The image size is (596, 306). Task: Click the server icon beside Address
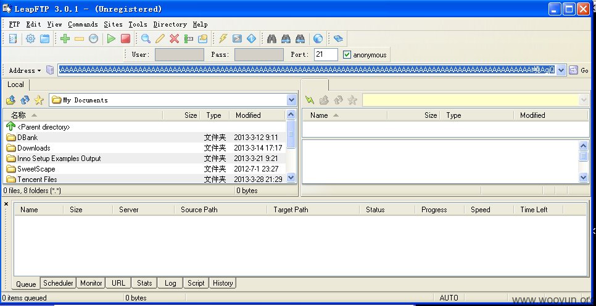click(50, 70)
